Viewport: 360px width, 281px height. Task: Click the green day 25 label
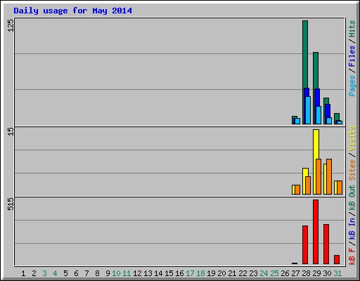[274, 273]
